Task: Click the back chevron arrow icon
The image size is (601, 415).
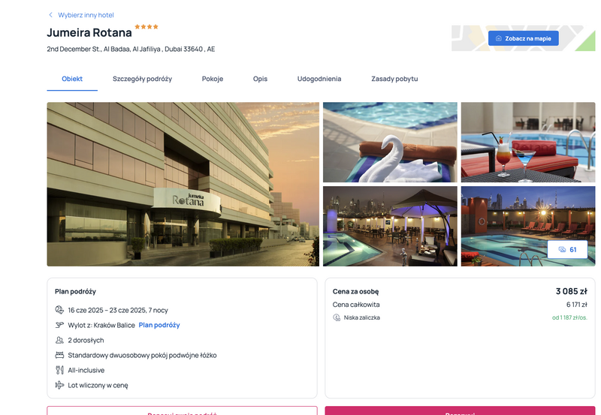Action: click(x=50, y=15)
